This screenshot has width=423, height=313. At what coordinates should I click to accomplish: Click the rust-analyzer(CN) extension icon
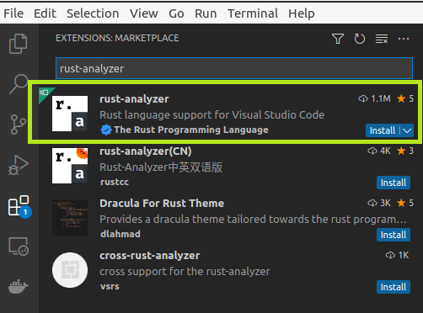70,166
